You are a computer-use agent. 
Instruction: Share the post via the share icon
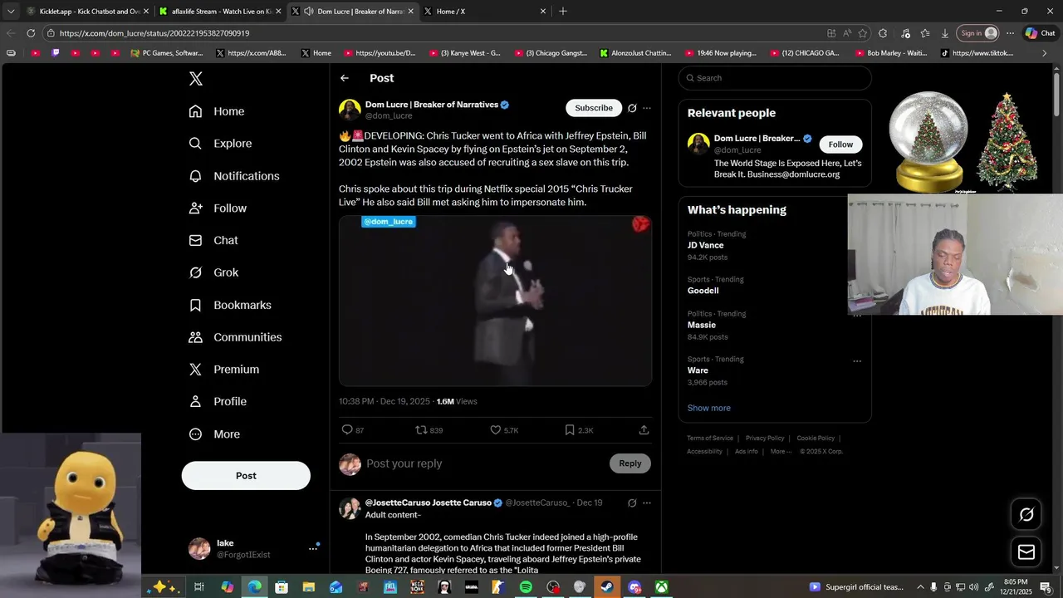click(x=644, y=430)
